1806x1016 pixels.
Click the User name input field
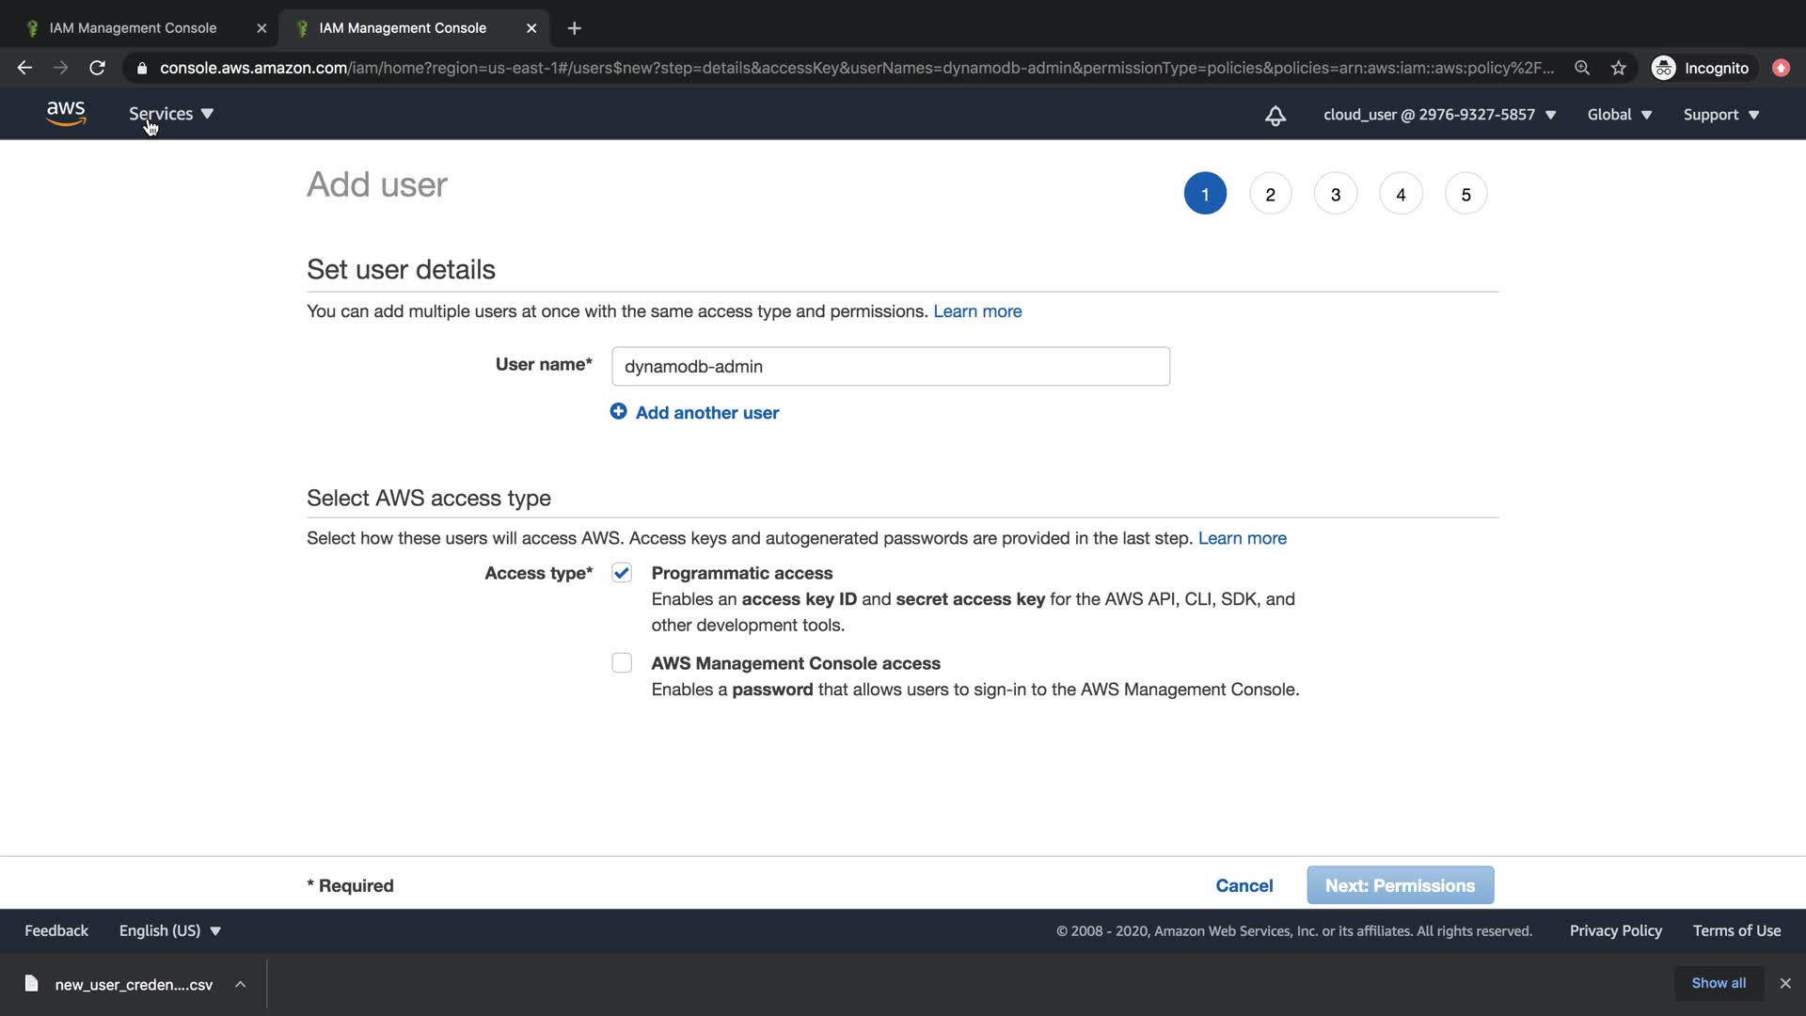coord(890,366)
